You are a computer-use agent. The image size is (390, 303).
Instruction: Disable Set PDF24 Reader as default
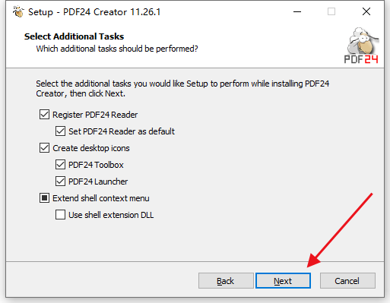pos(60,131)
